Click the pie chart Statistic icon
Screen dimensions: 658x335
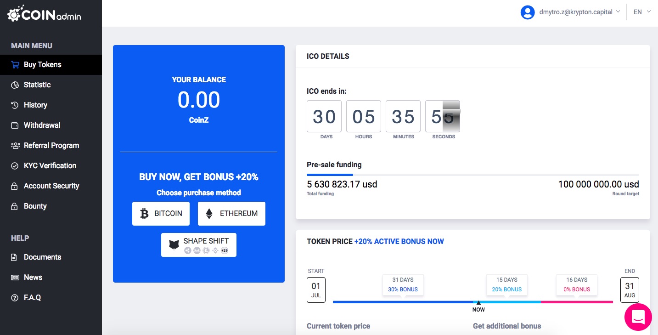point(15,85)
